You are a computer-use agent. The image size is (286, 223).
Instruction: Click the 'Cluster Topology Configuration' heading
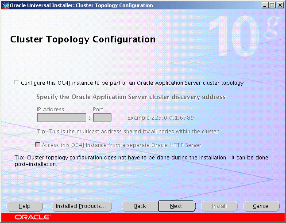tap(83, 39)
